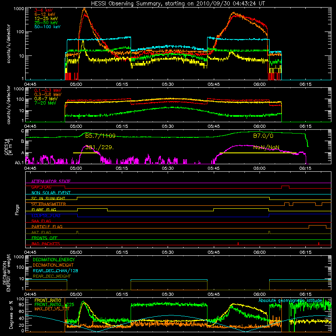Click the yellow FRONT_RATIO legend entry
The height and width of the screenshot is (336, 336).
tap(47, 300)
